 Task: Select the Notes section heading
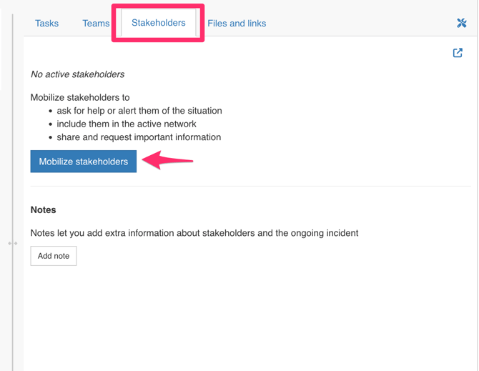(43, 210)
